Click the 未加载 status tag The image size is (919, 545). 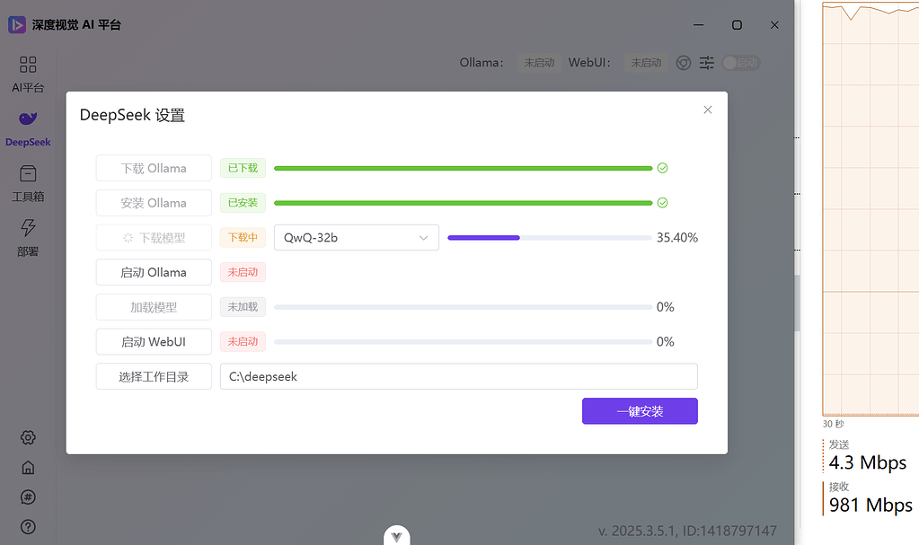click(x=243, y=307)
